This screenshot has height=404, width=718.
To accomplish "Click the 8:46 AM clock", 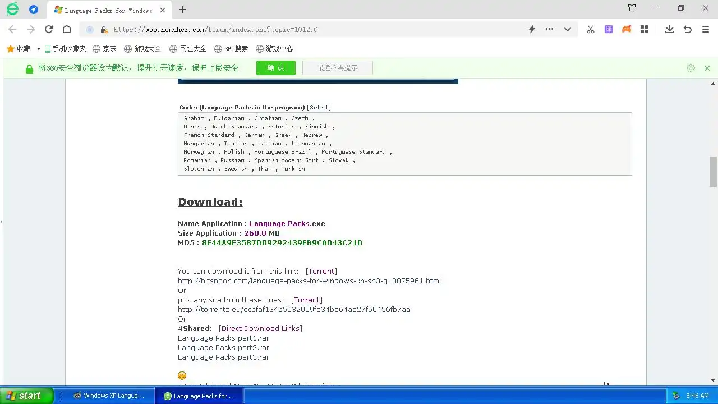I will (697, 396).
